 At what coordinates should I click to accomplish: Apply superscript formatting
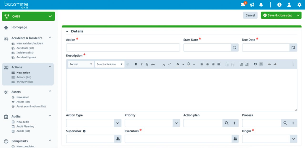click(169, 64)
